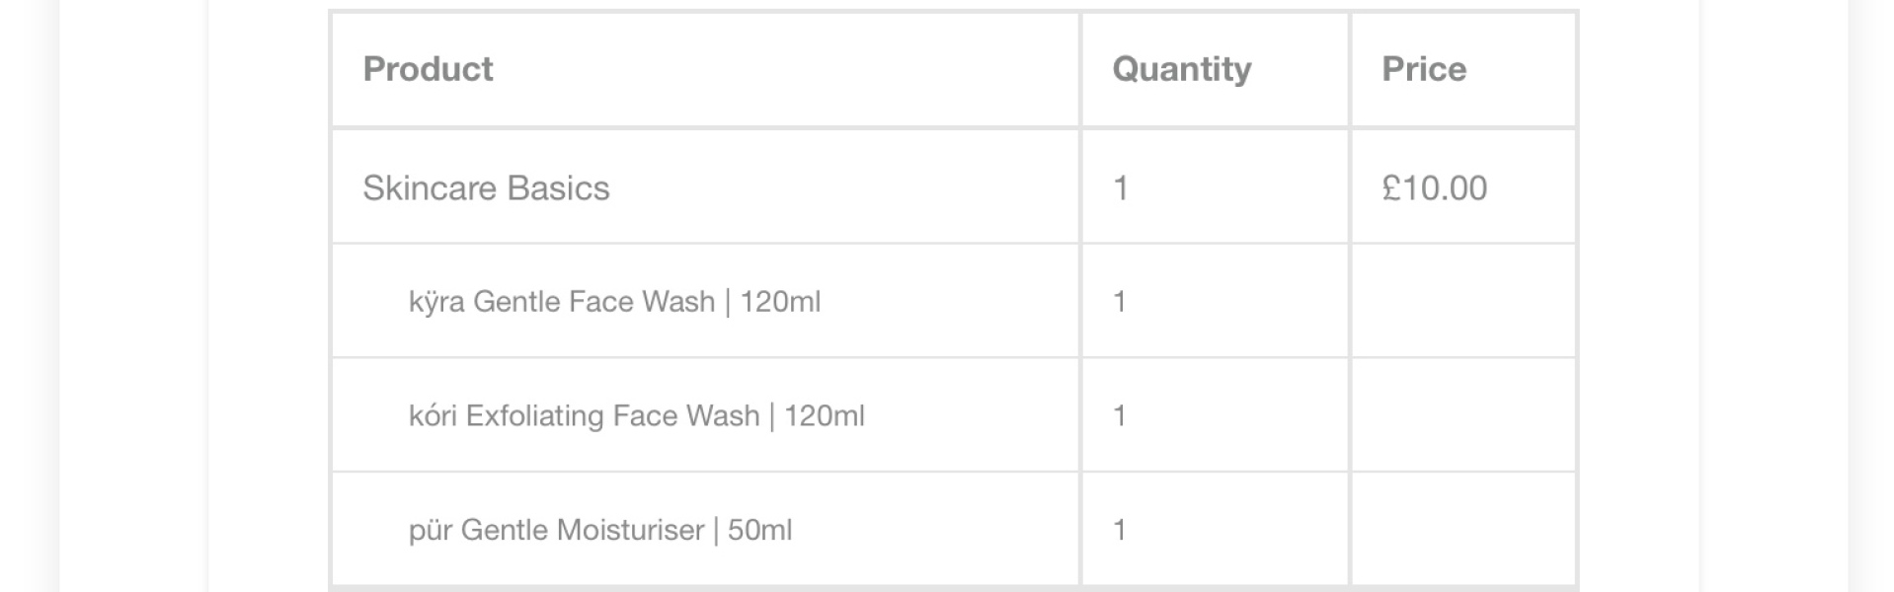Click the Product column header
This screenshot has width=1894, height=592.
pyautogui.click(x=428, y=69)
